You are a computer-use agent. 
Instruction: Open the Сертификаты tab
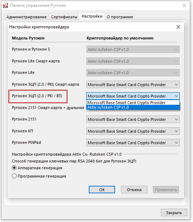coord(64,17)
